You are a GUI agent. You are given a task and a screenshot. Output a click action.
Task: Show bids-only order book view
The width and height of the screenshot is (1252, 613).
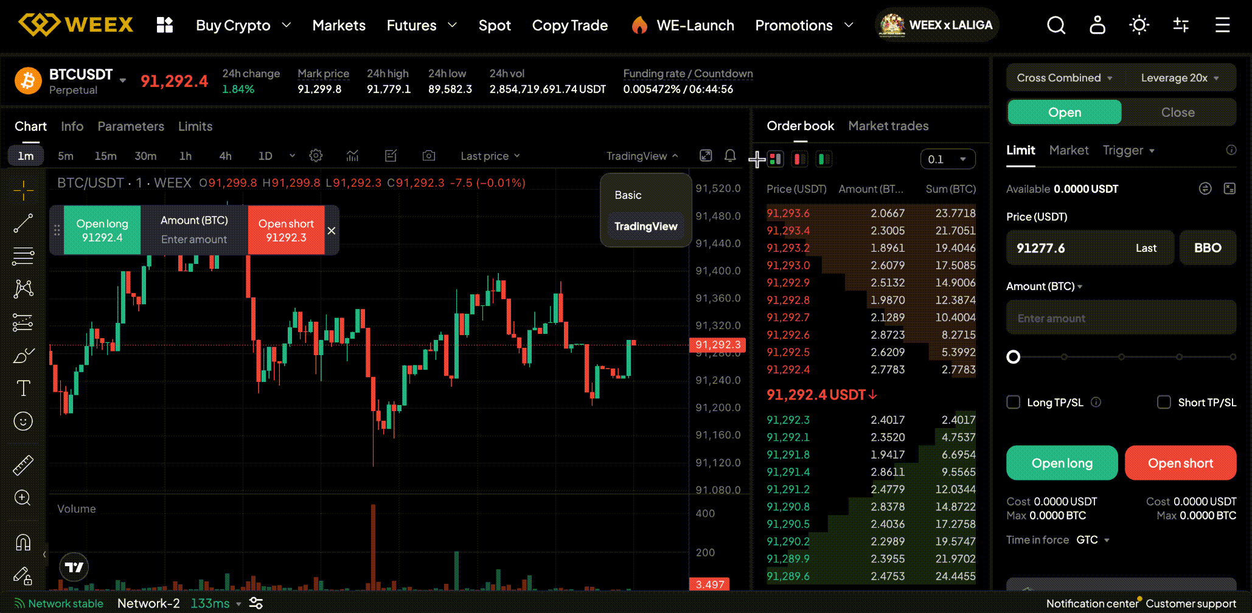[824, 159]
